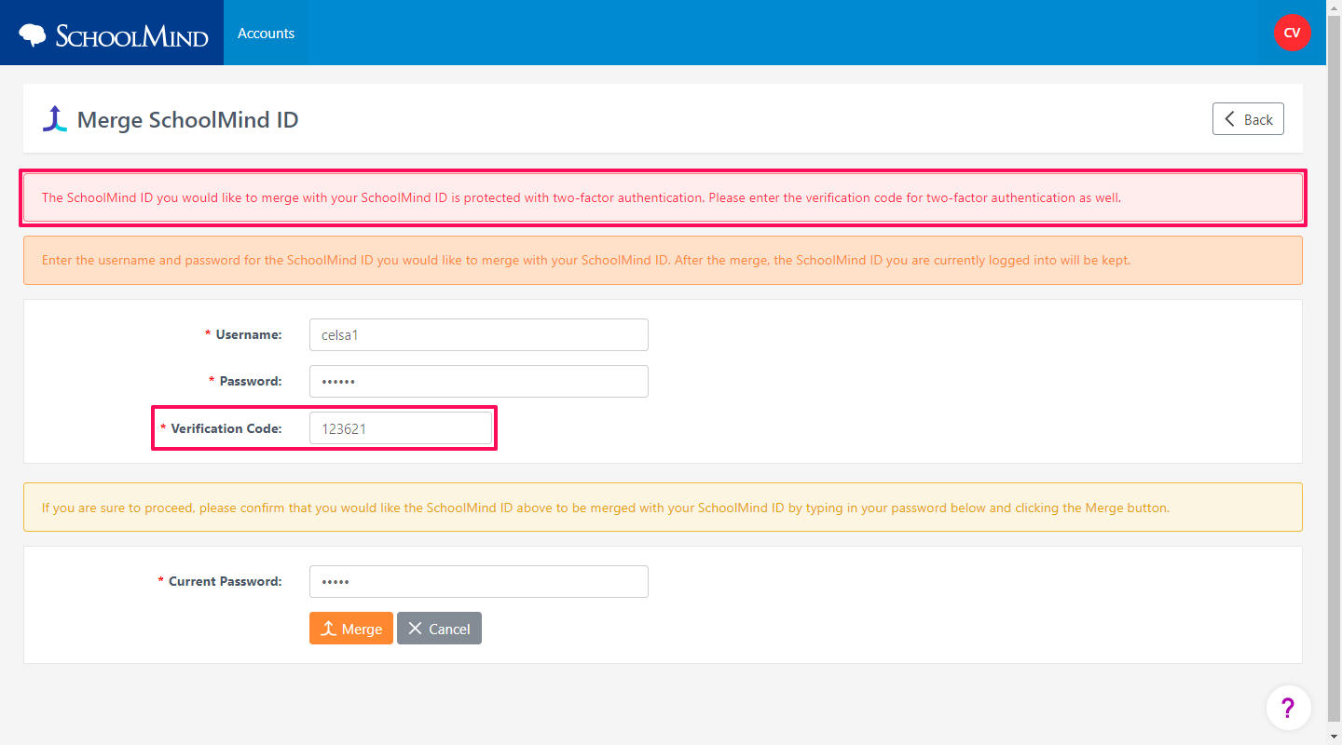Confirm with the orange Merge button

[x=351, y=629]
